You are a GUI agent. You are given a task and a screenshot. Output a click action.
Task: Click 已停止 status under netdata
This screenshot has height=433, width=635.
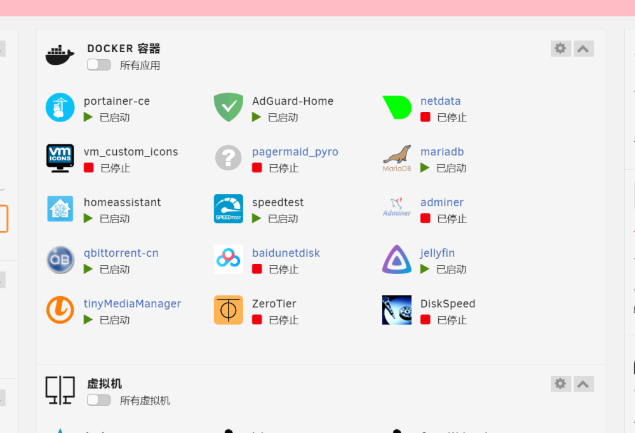[x=452, y=118]
